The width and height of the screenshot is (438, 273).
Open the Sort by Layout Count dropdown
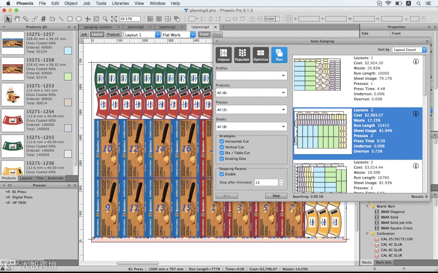pos(409,50)
